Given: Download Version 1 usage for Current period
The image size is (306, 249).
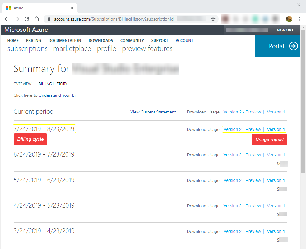Looking at the screenshot, I should 276,112.
